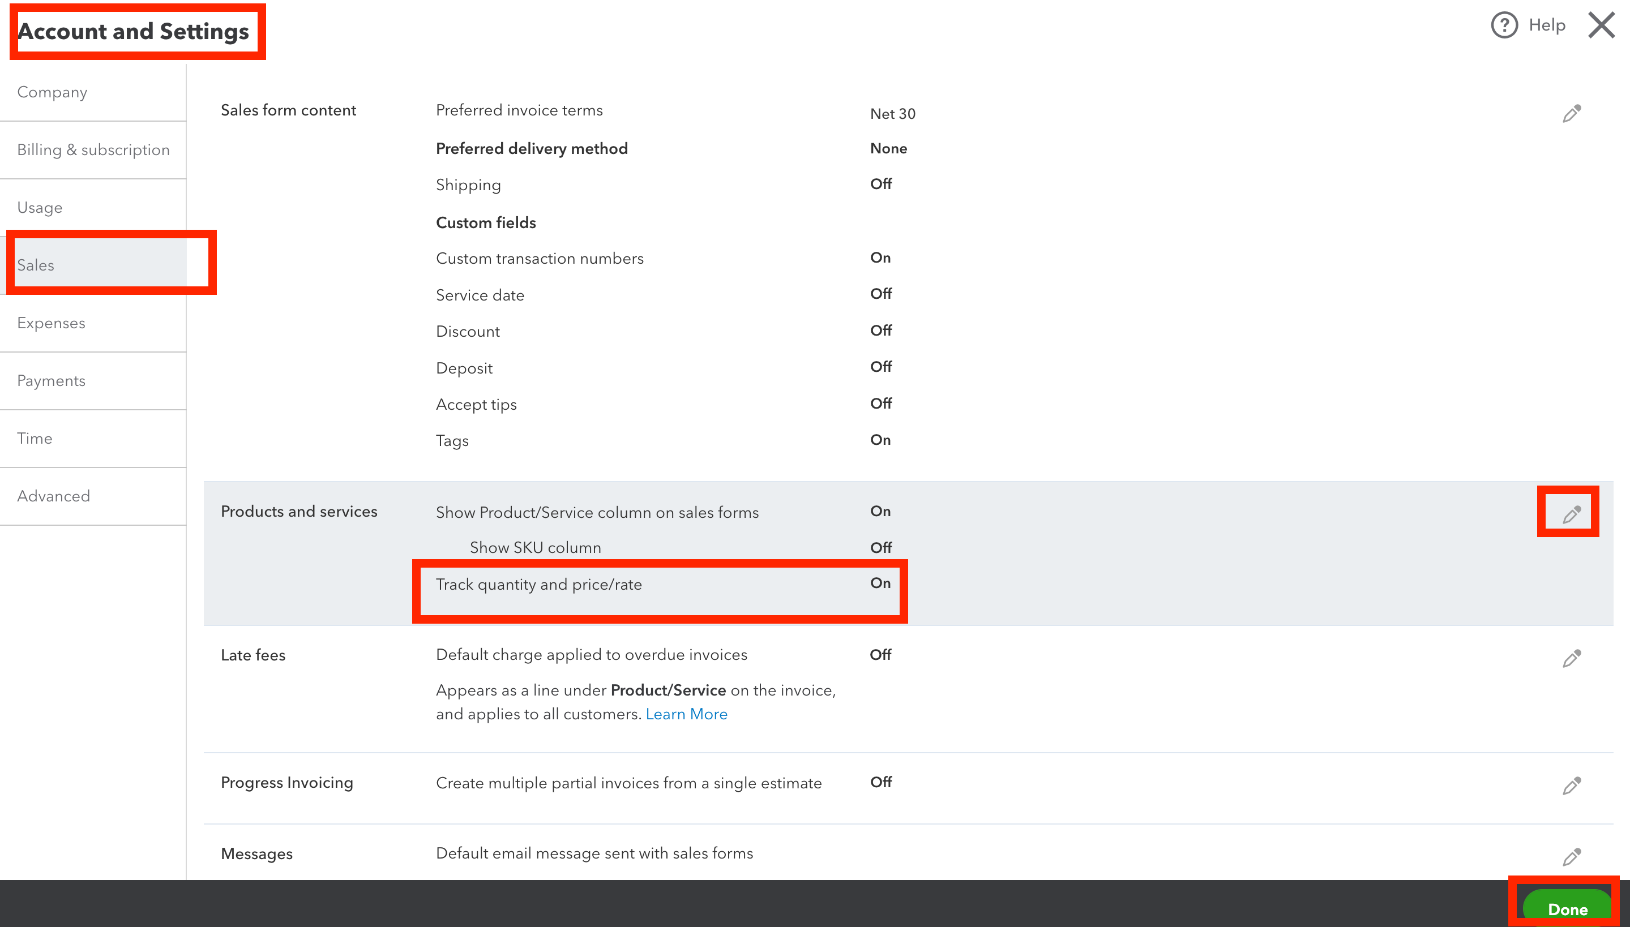Viewport: 1630px width, 927px height.
Task: Open the Payments settings tab
Action: point(51,381)
